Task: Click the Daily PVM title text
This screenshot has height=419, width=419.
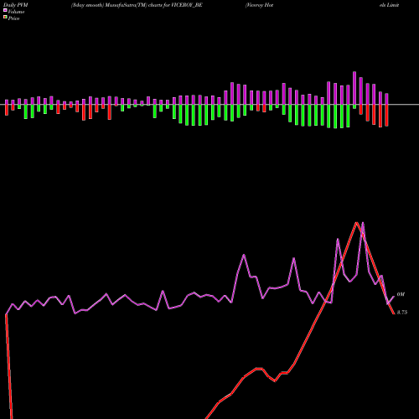Action: click(x=16, y=5)
